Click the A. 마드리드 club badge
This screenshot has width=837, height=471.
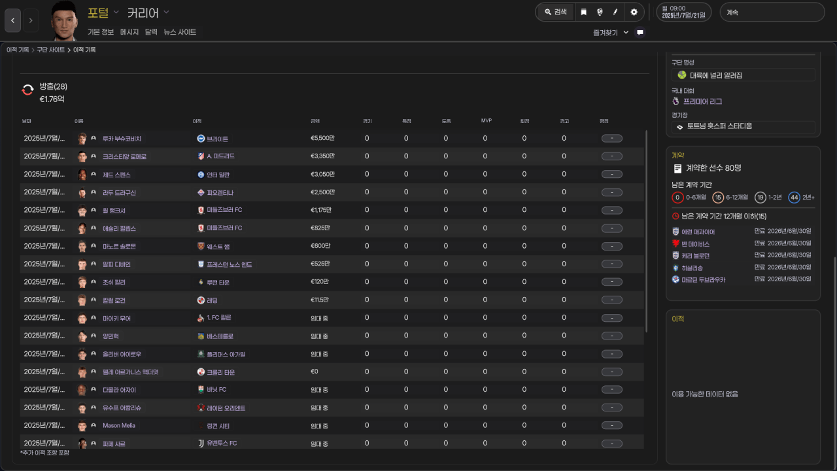coord(201,156)
